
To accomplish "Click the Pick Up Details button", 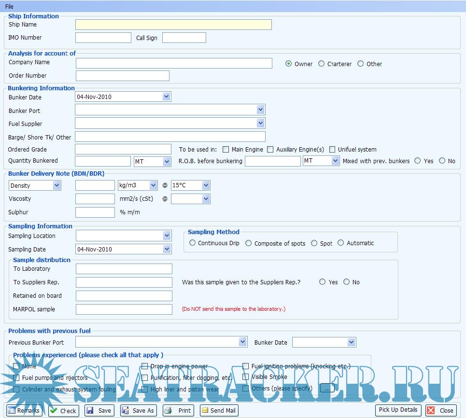I will [398, 410].
